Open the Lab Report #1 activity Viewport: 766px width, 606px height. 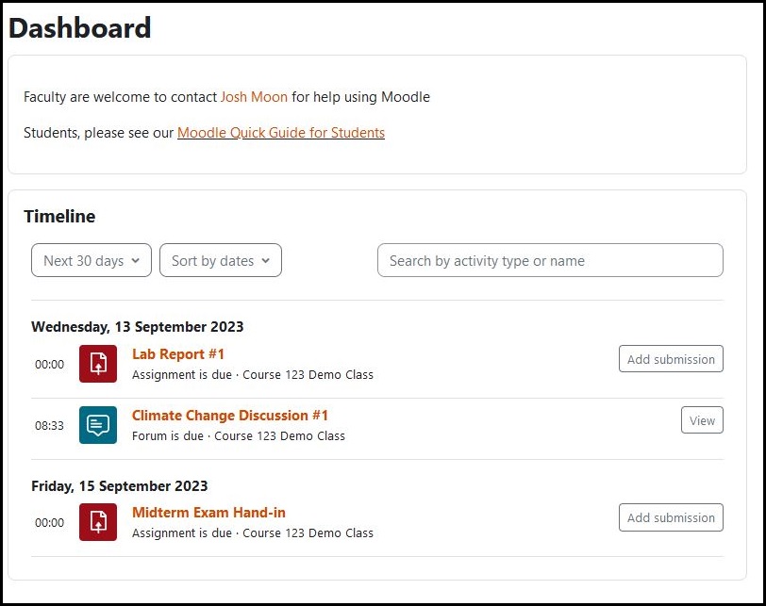coord(178,353)
